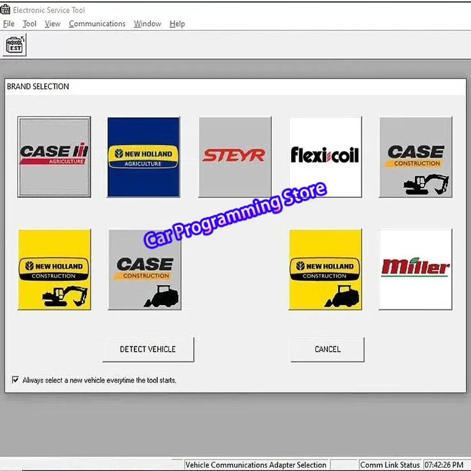This screenshot has height=471, width=471.
Task: Select Case Construction tile with skid steer
Action: click(144, 270)
